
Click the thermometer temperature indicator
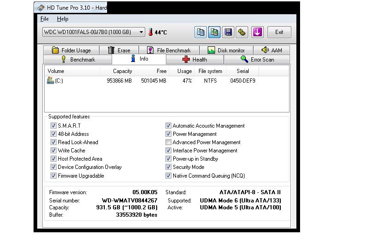tap(150, 32)
